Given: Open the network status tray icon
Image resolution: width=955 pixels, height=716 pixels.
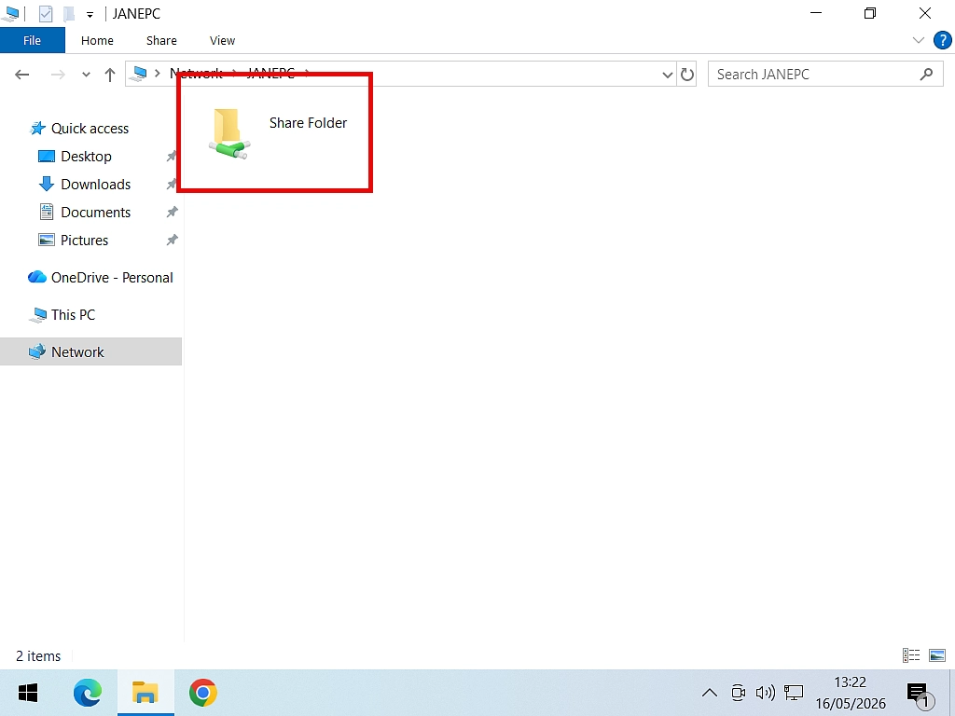Looking at the screenshot, I should tap(794, 693).
